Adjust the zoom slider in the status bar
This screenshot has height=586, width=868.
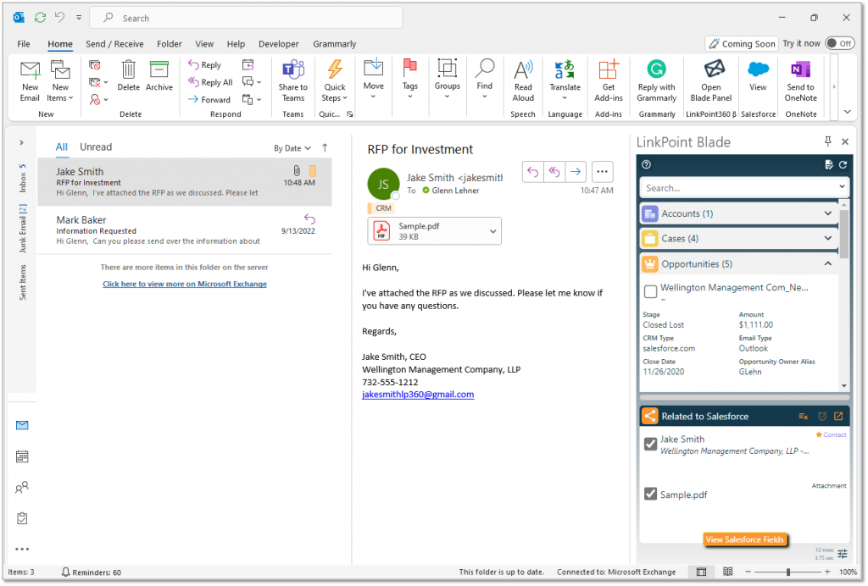788,572
